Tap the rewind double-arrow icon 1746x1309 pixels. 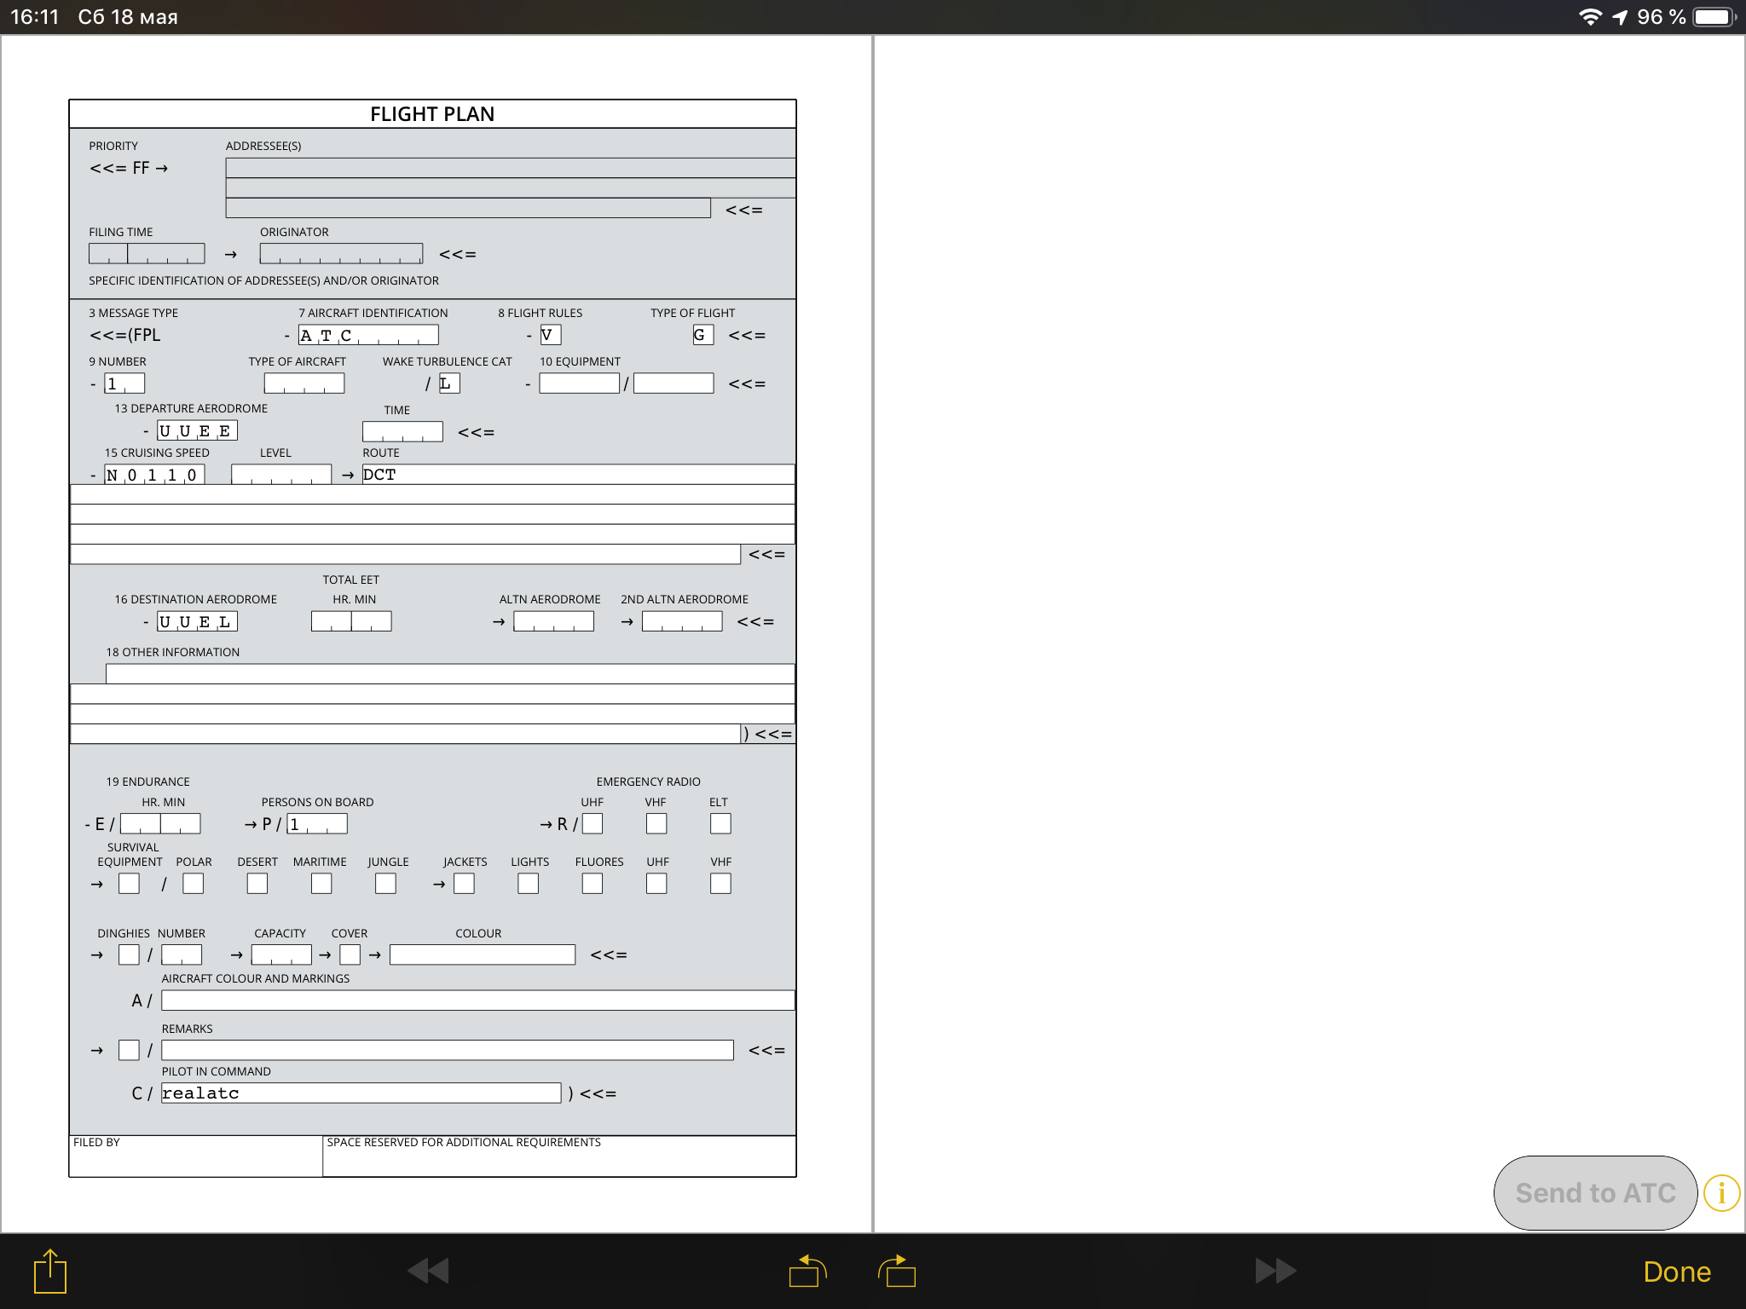pyautogui.click(x=428, y=1271)
